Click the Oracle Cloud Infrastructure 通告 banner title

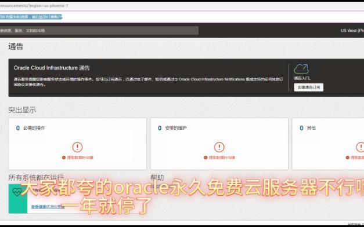52,68
